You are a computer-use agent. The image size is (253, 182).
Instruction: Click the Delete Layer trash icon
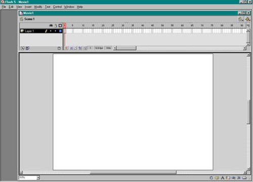coord(59,48)
